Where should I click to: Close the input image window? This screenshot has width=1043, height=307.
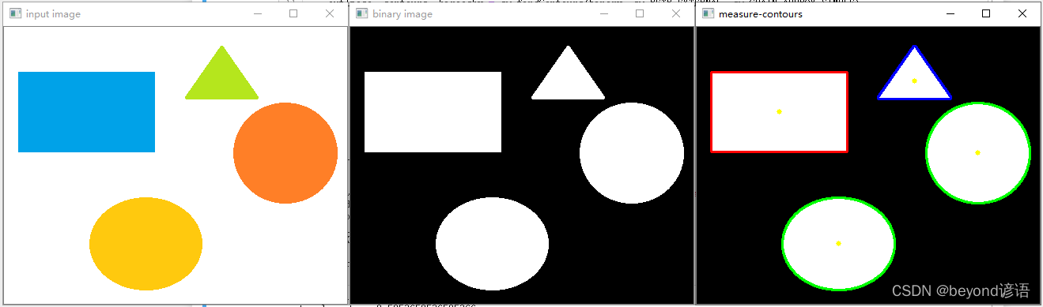click(x=330, y=14)
